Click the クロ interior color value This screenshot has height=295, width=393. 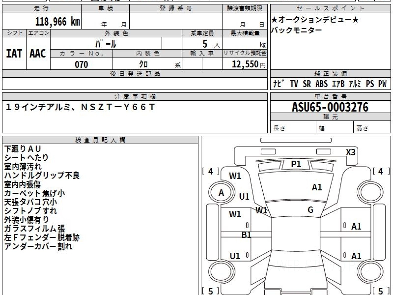tap(144, 64)
